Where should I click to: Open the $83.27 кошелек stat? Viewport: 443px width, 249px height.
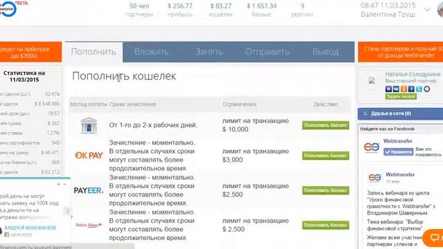click(221, 10)
